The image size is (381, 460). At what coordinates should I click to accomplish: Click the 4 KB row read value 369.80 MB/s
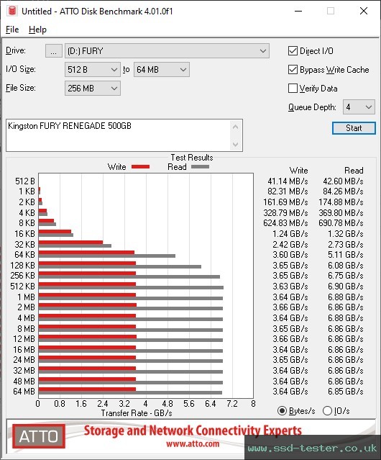(341, 212)
